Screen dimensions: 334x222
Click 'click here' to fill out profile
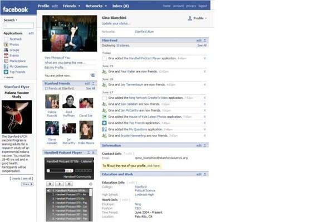tap(154, 166)
